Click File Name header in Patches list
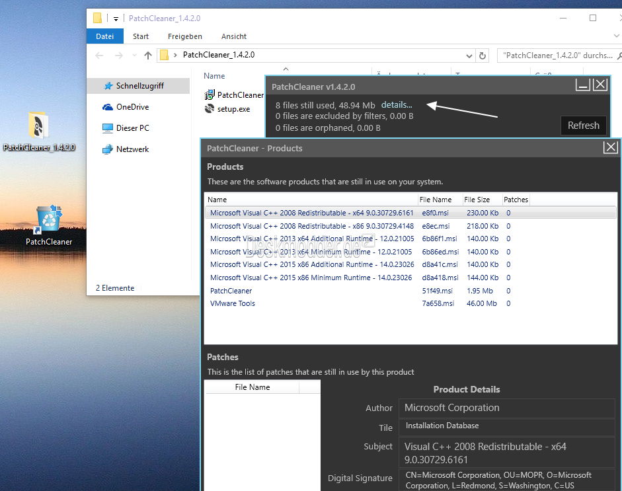 tap(253, 387)
